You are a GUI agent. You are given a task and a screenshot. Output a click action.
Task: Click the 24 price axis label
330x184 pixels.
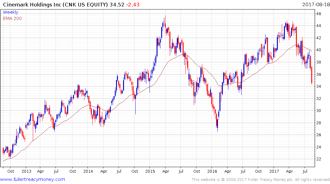318,147
